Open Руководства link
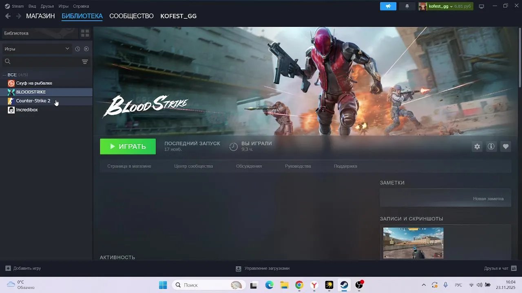 298,166
